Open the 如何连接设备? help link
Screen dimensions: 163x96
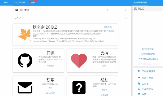(x=148, y=49)
